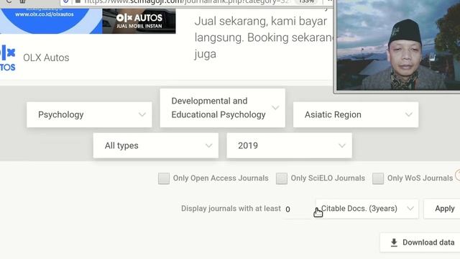Click the download arrow icon
Screen dimensions: 460x259
coord(394,242)
